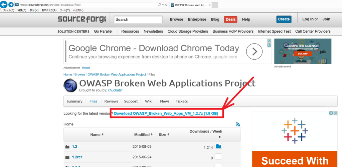Click the Search input field
The height and width of the screenshot is (167, 342).
(138, 19)
